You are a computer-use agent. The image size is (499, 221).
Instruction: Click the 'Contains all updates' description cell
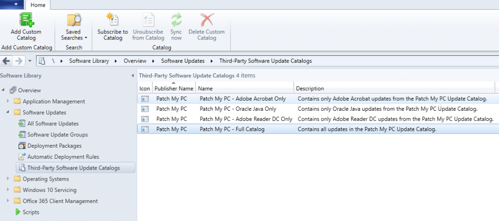pyautogui.click(x=367, y=129)
